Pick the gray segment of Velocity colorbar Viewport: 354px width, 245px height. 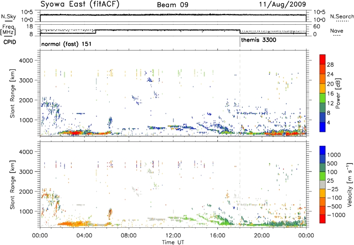(323, 184)
